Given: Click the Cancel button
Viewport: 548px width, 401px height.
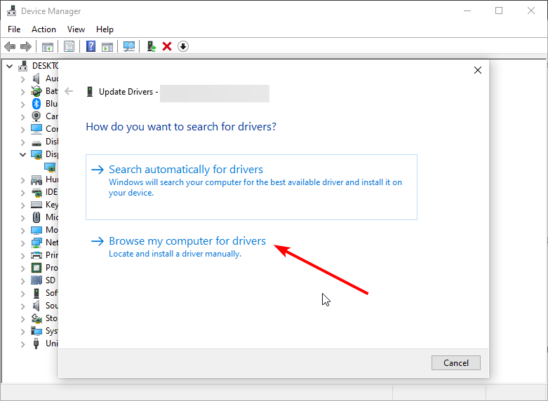Looking at the screenshot, I should pyautogui.click(x=456, y=362).
